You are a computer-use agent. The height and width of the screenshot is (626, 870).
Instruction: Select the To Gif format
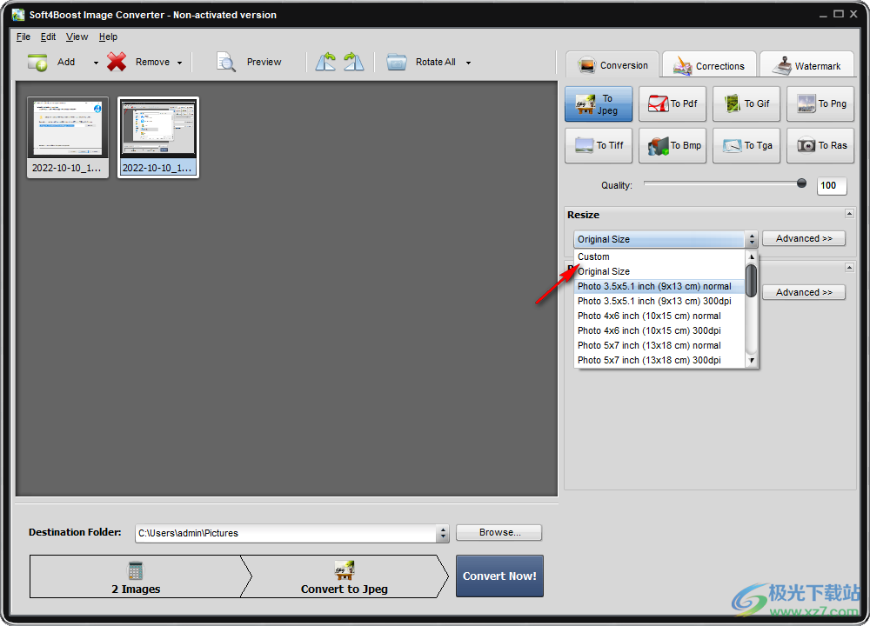[746, 104]
